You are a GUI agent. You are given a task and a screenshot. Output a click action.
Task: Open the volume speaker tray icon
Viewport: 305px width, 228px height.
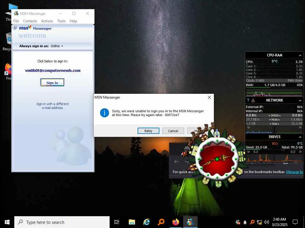[267, 222]
